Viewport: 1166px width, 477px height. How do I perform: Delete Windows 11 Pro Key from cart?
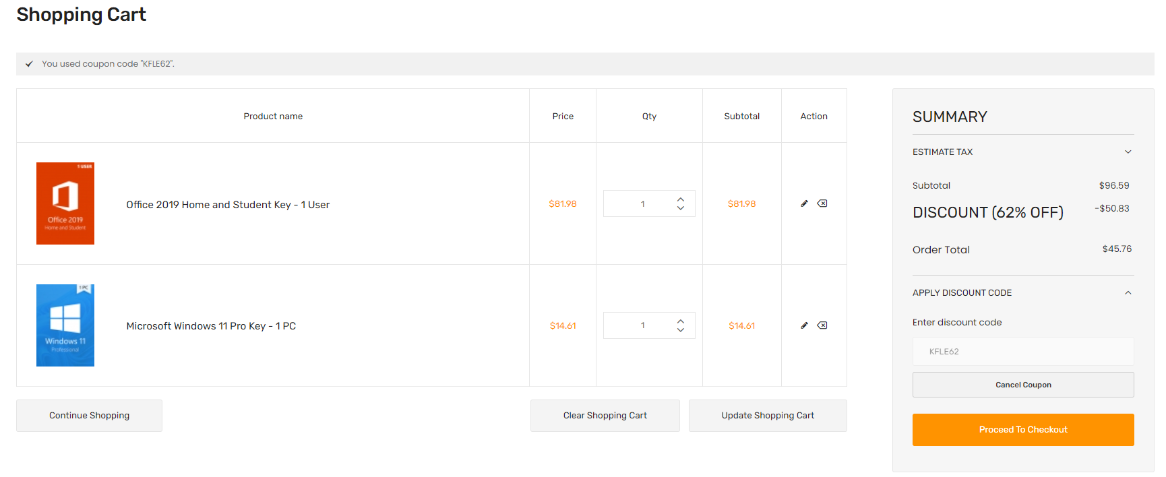(822, 325)
